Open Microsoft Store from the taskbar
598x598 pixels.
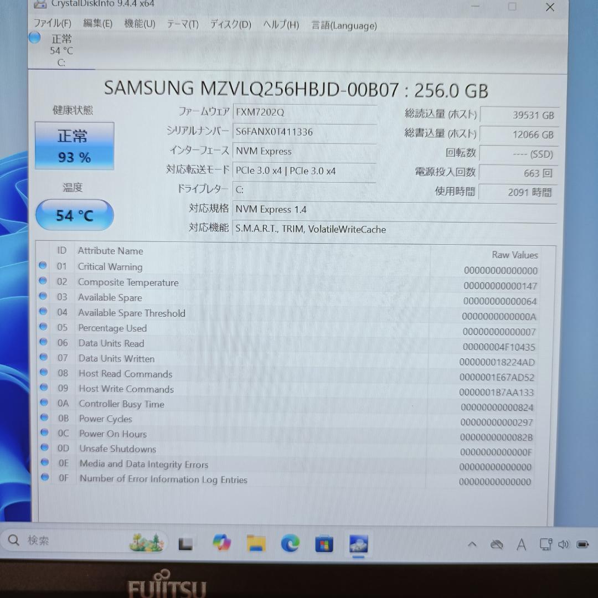tap(324, 544)
